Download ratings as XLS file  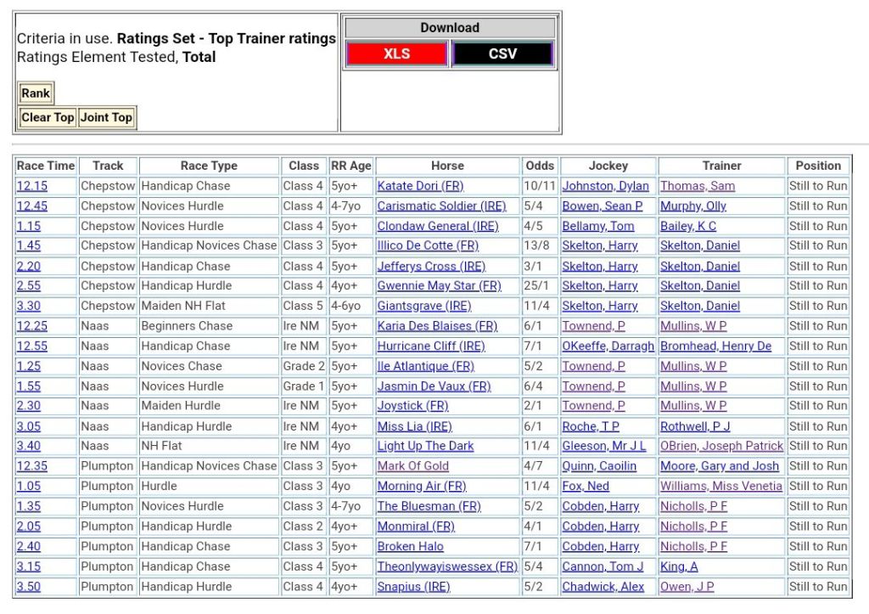point(396,54)
